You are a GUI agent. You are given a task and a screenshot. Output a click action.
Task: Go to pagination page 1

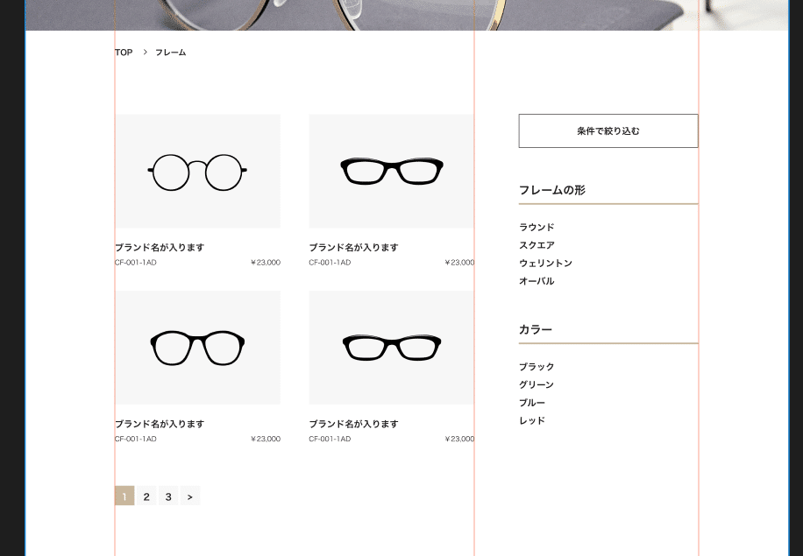(124, 496)
